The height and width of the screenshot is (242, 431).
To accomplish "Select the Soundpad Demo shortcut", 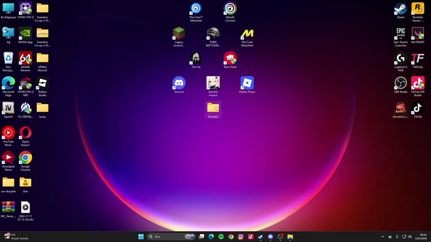I will pos(8,162).
